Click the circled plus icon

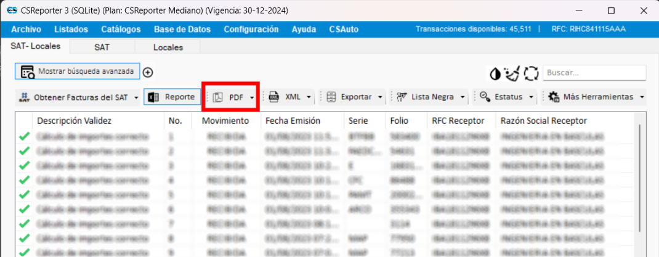(148, 72)
